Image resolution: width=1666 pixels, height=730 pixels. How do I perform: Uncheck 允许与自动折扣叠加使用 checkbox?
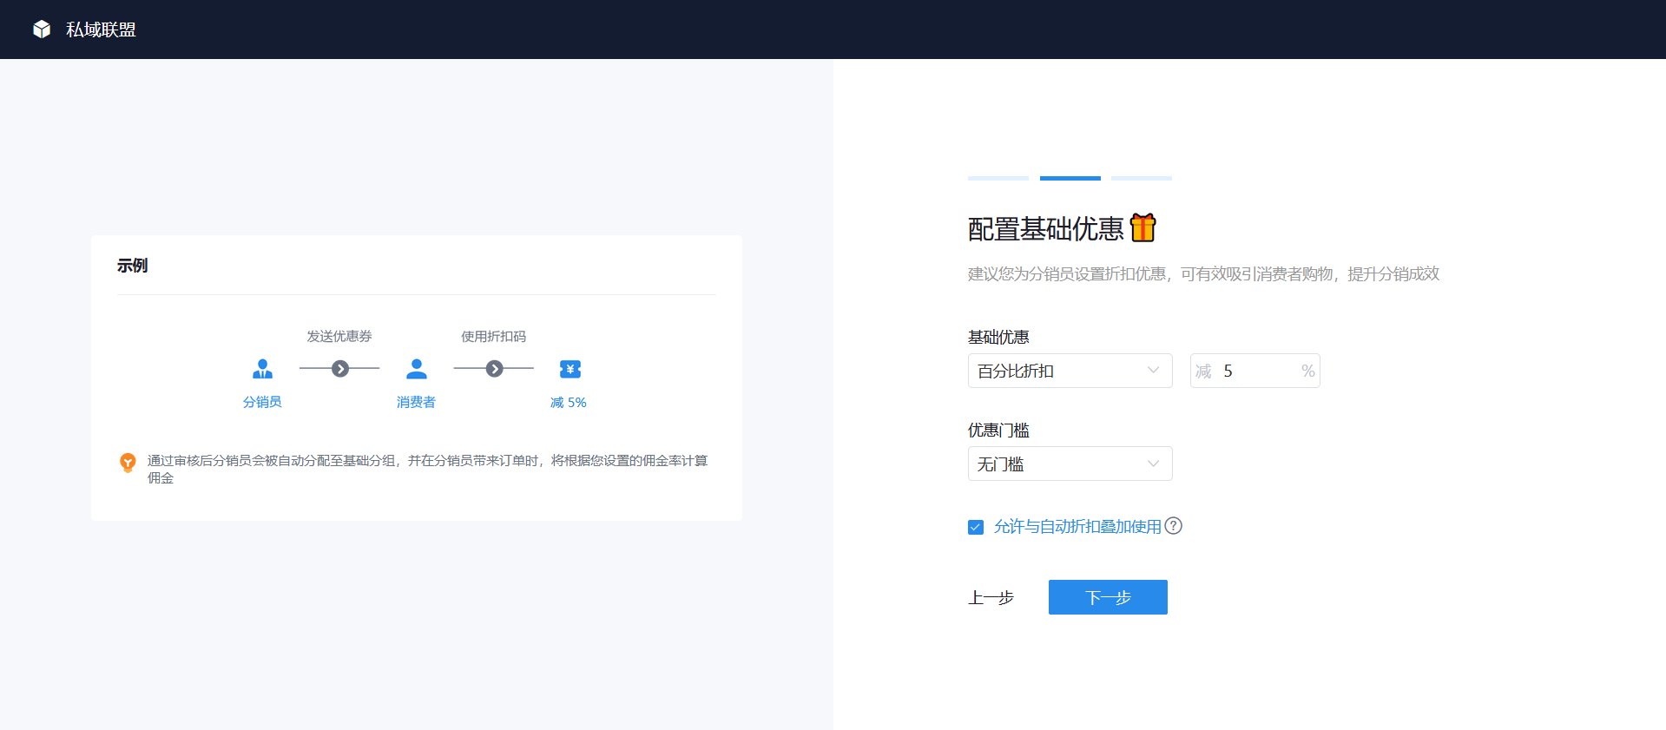976,527
